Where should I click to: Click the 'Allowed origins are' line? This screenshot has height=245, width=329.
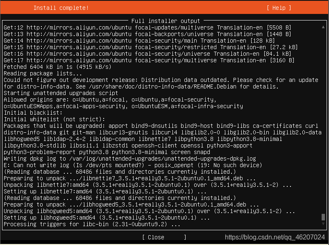[110, 100]
